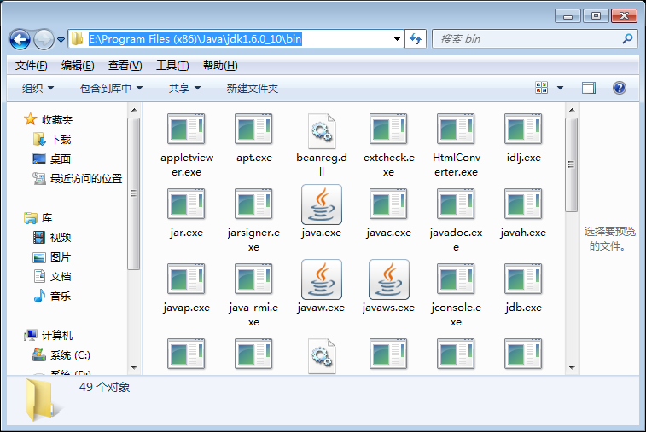Screen dimensions: 646x432
Task: Select the jdb.exe file icon
Action: point(523,279)
